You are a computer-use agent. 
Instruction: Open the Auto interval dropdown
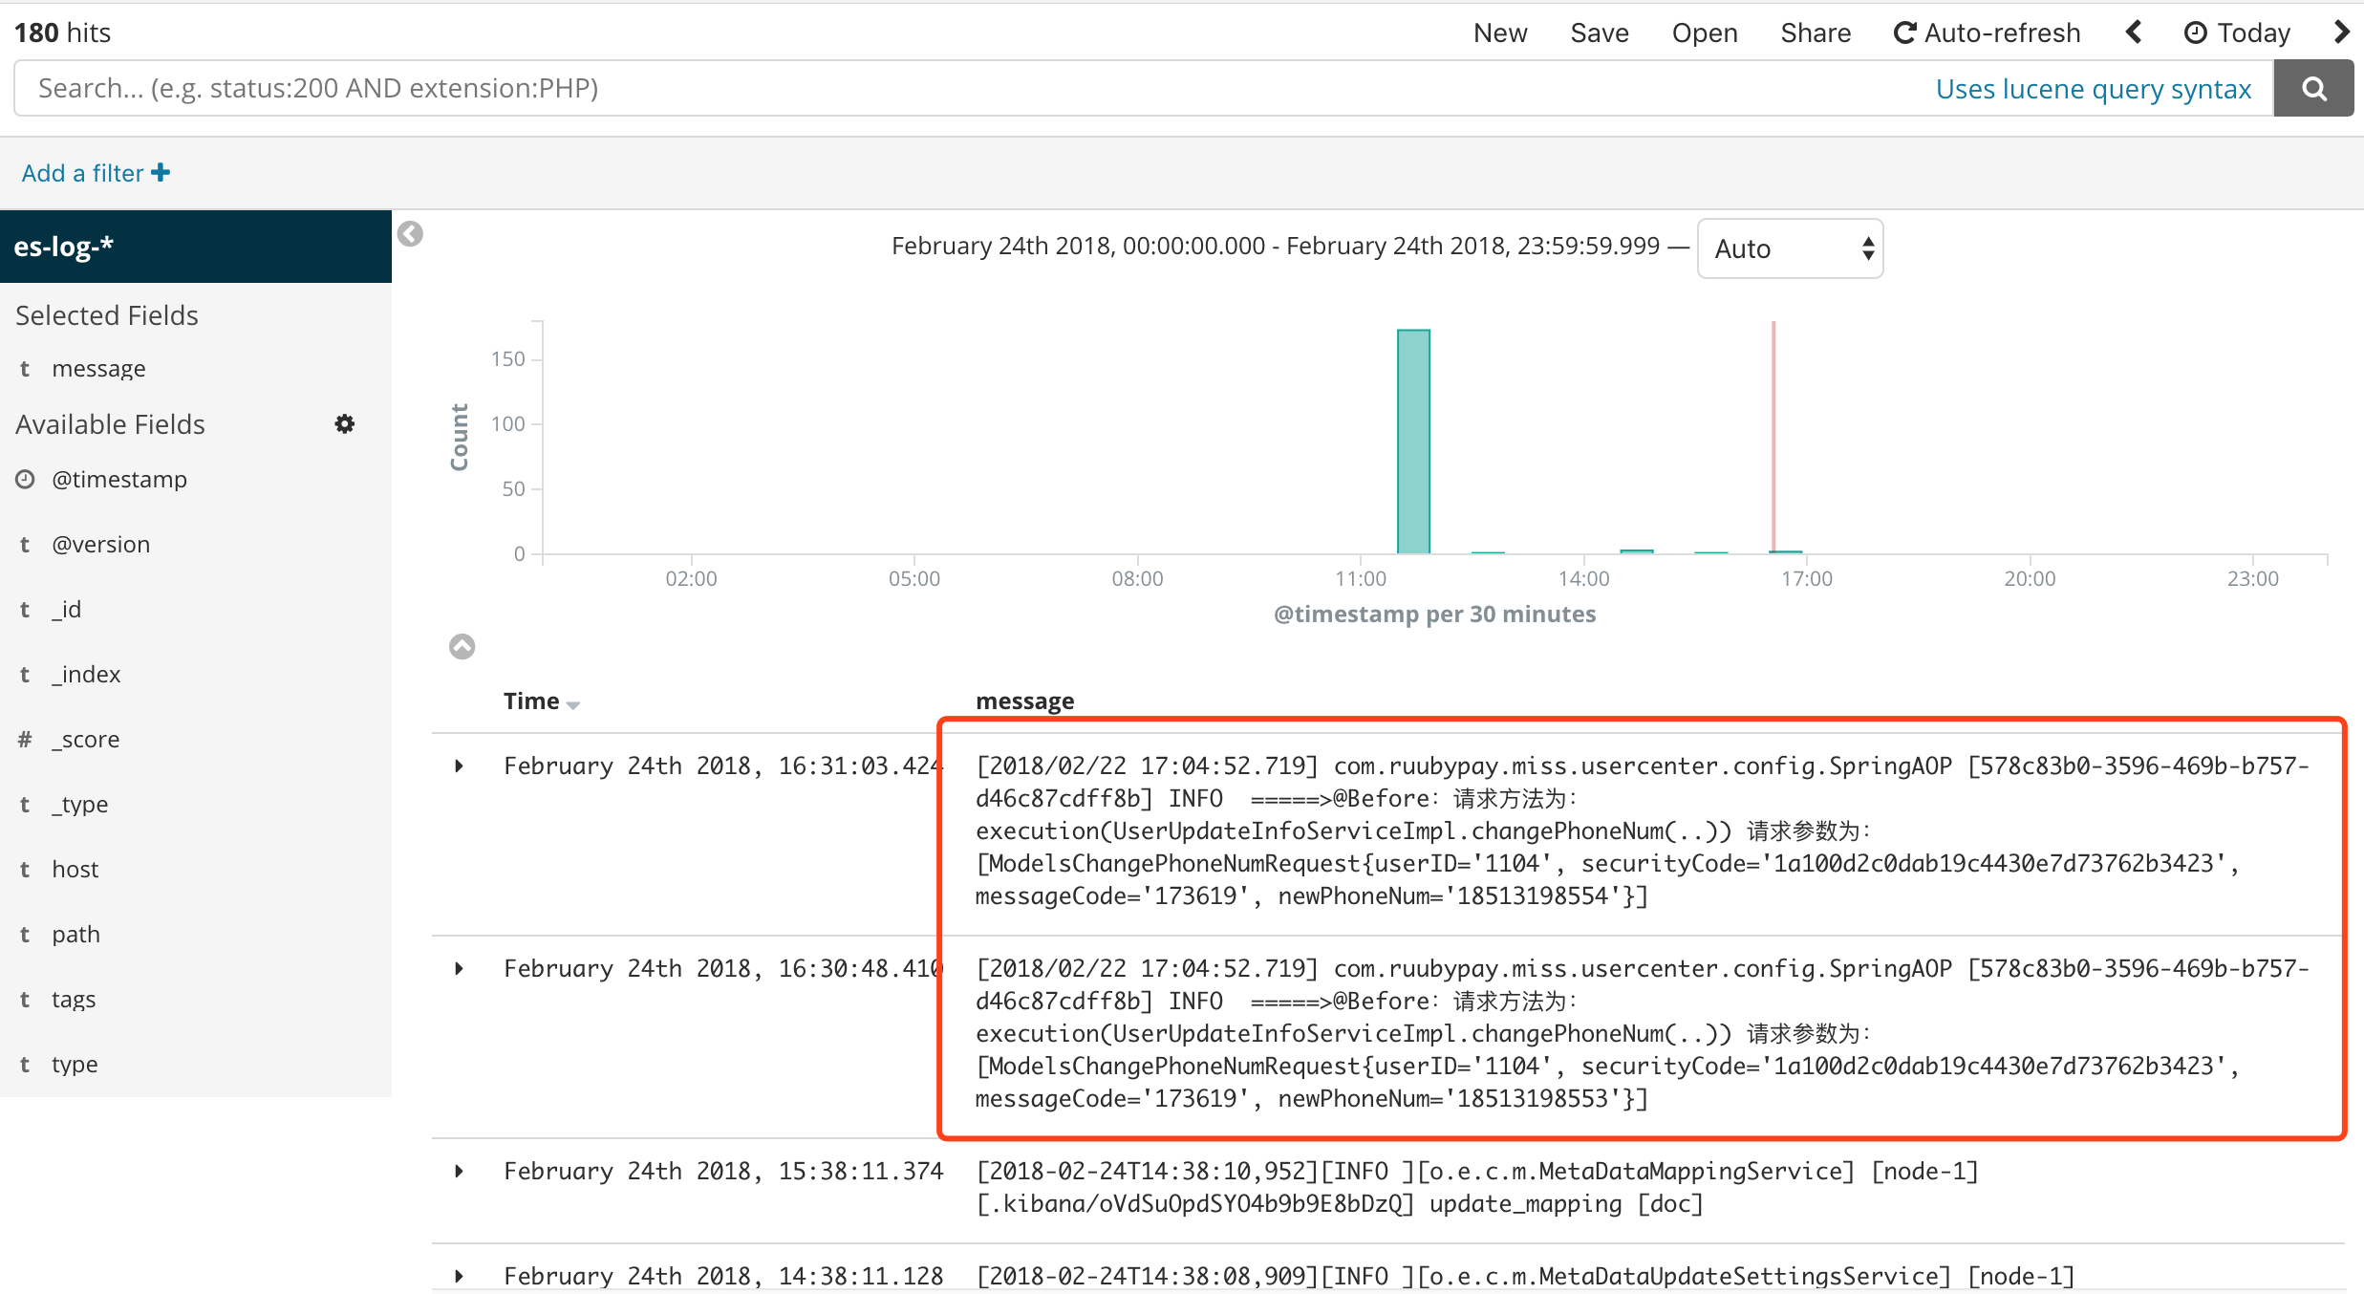click(1789, 248)
